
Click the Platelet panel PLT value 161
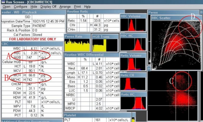pyautogui.click(x=98, y=120)
